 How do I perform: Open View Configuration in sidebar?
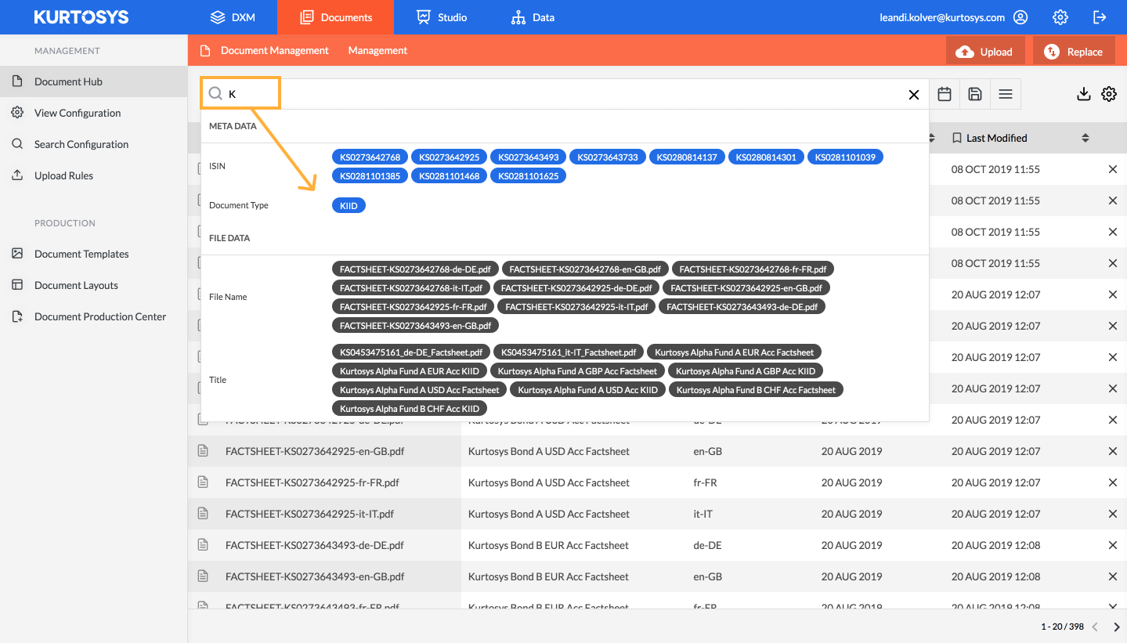pyautogui.click(x=93, y=113)
